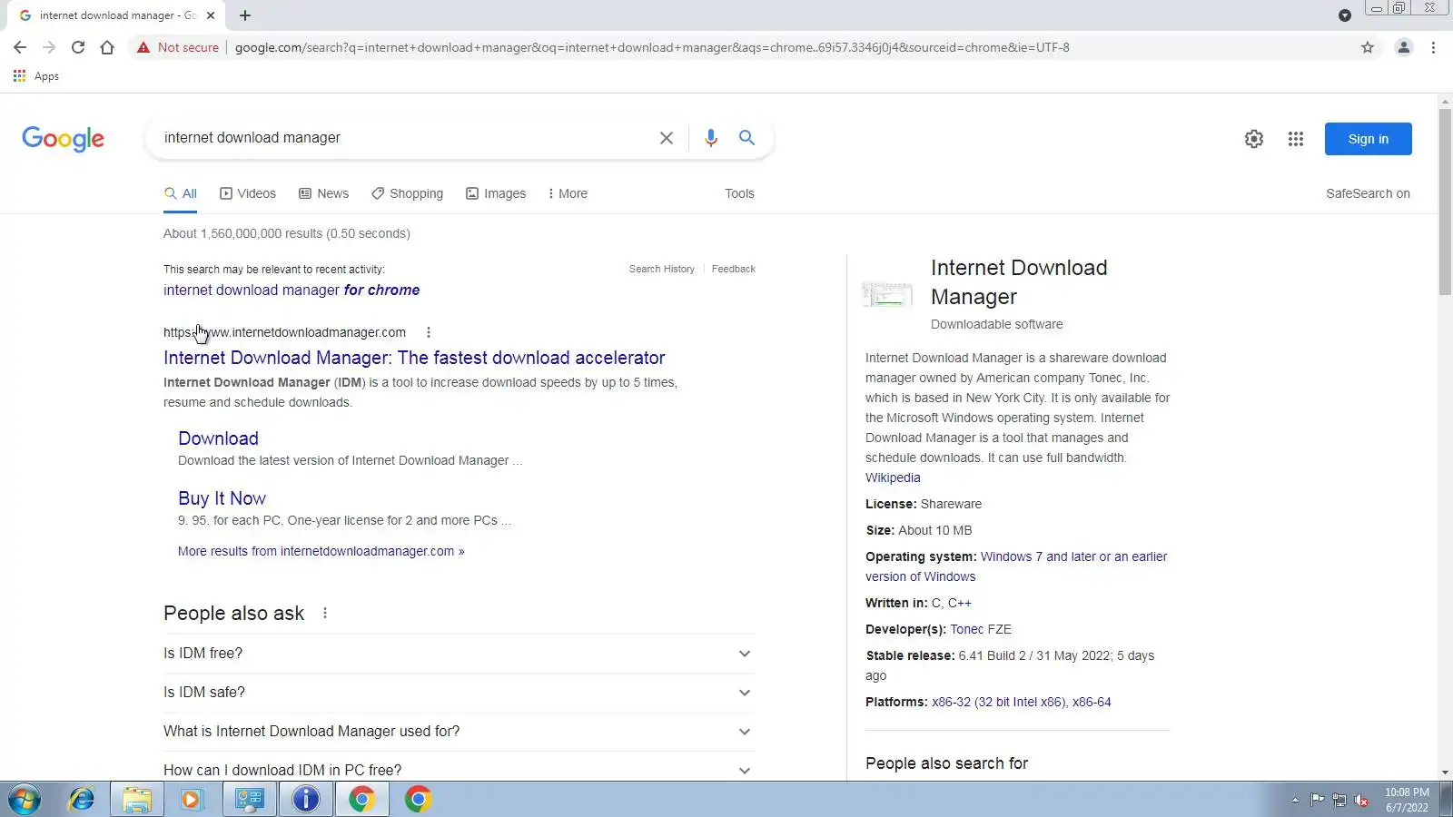1453x817 pixels.
Task: Submit search with the magnifier icon
Action: [x=746, y=138]
